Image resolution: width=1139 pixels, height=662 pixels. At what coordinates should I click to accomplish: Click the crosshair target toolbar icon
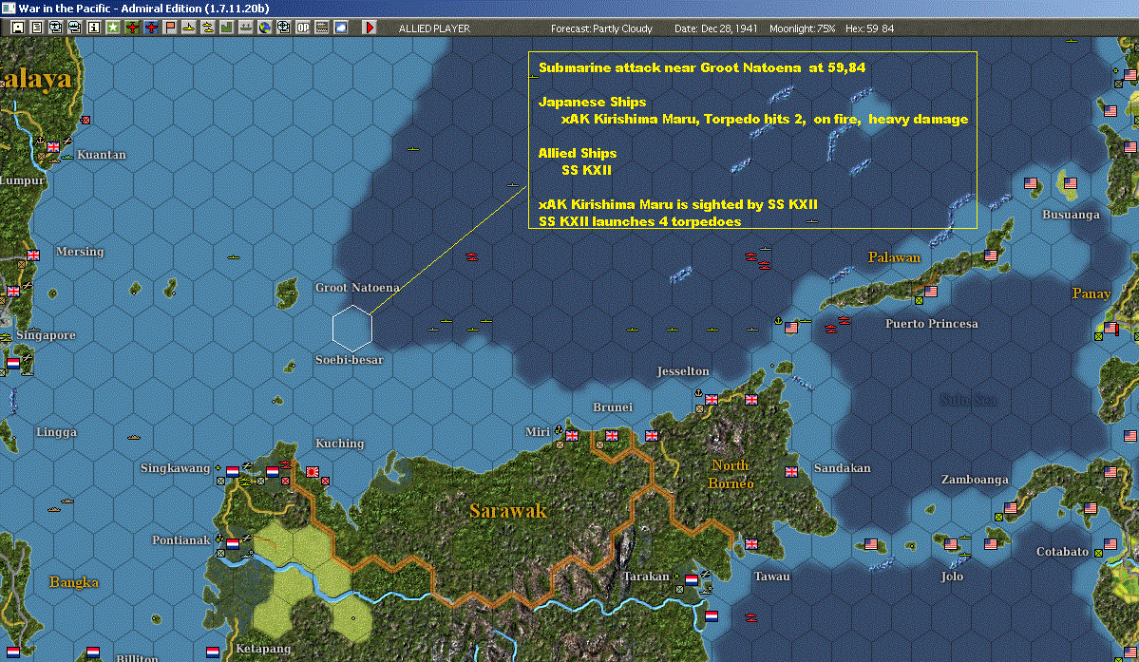click(283, 28)
